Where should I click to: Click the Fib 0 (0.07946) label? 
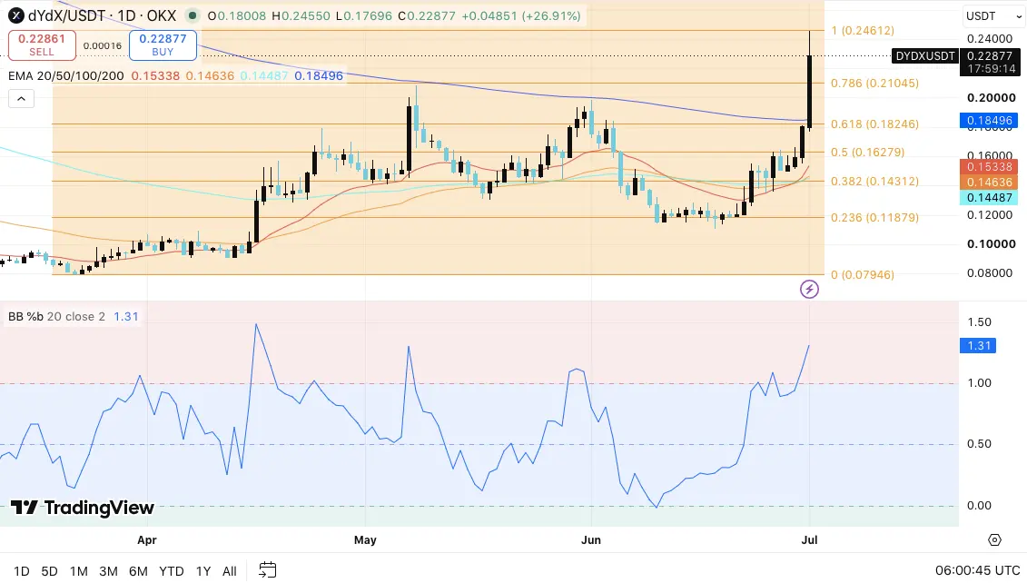click(x=863, y=275)
